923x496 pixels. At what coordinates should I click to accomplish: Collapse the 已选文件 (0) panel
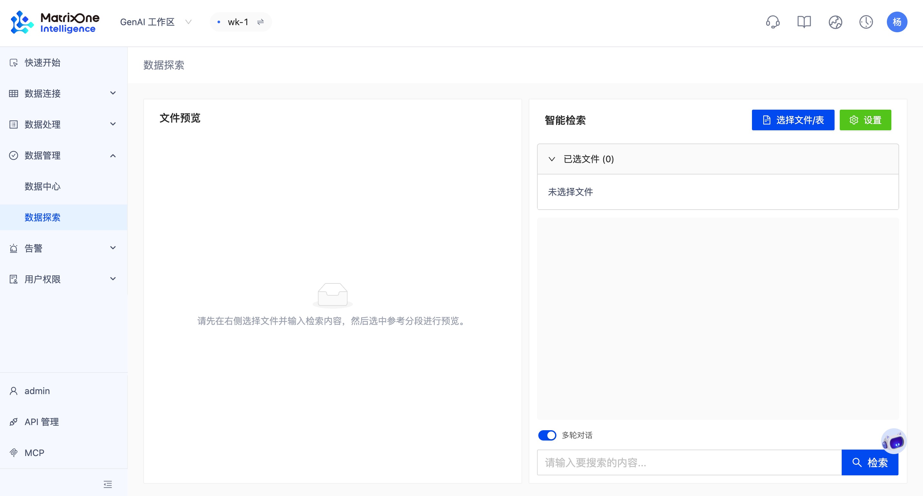(552, 159)
